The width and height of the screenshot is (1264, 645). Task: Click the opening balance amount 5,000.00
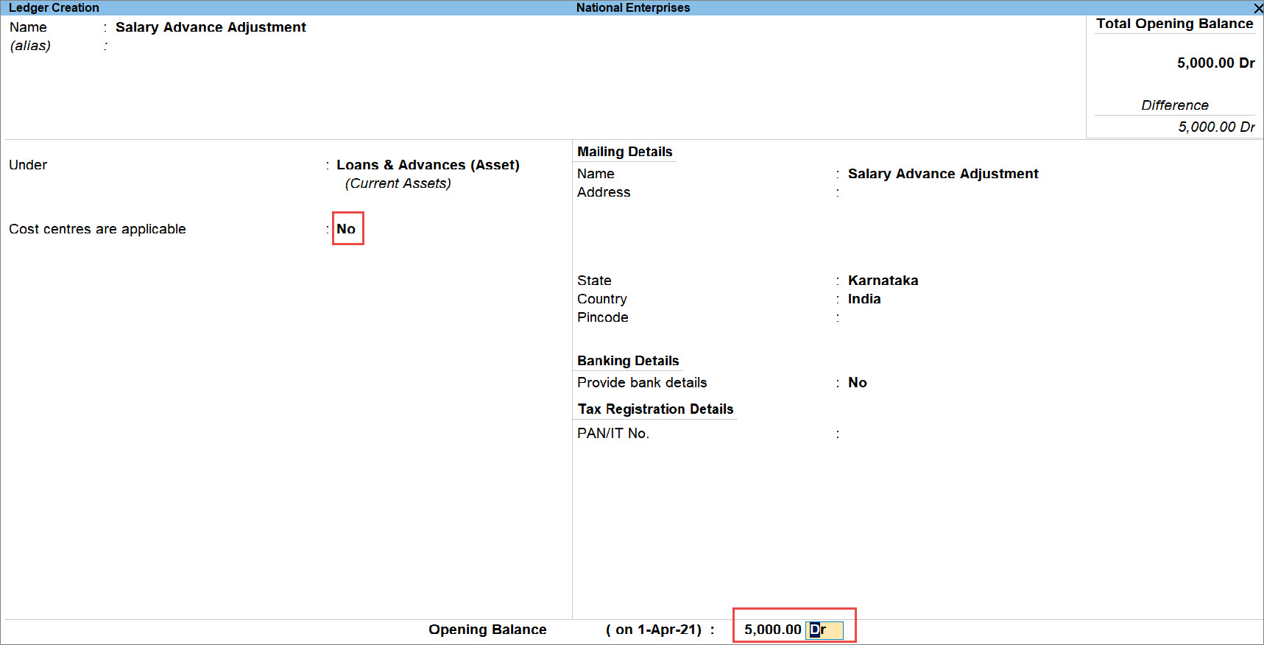[x=772, y=630]
